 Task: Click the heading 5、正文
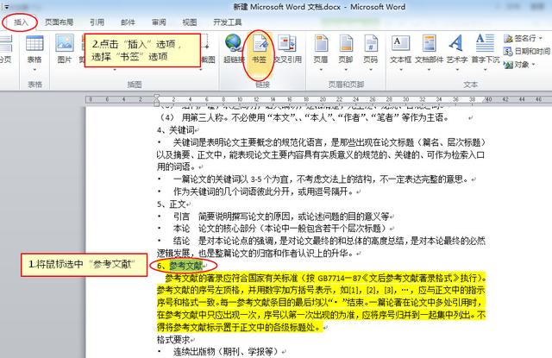click(172, 204)
